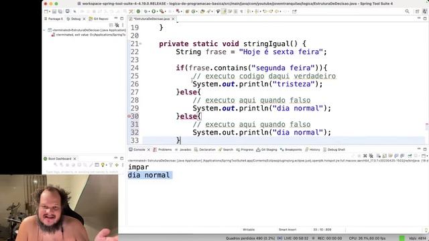The height and width of the screenshot is (241, 429).
Task: Close the Console tab
Action: [149, 150]
